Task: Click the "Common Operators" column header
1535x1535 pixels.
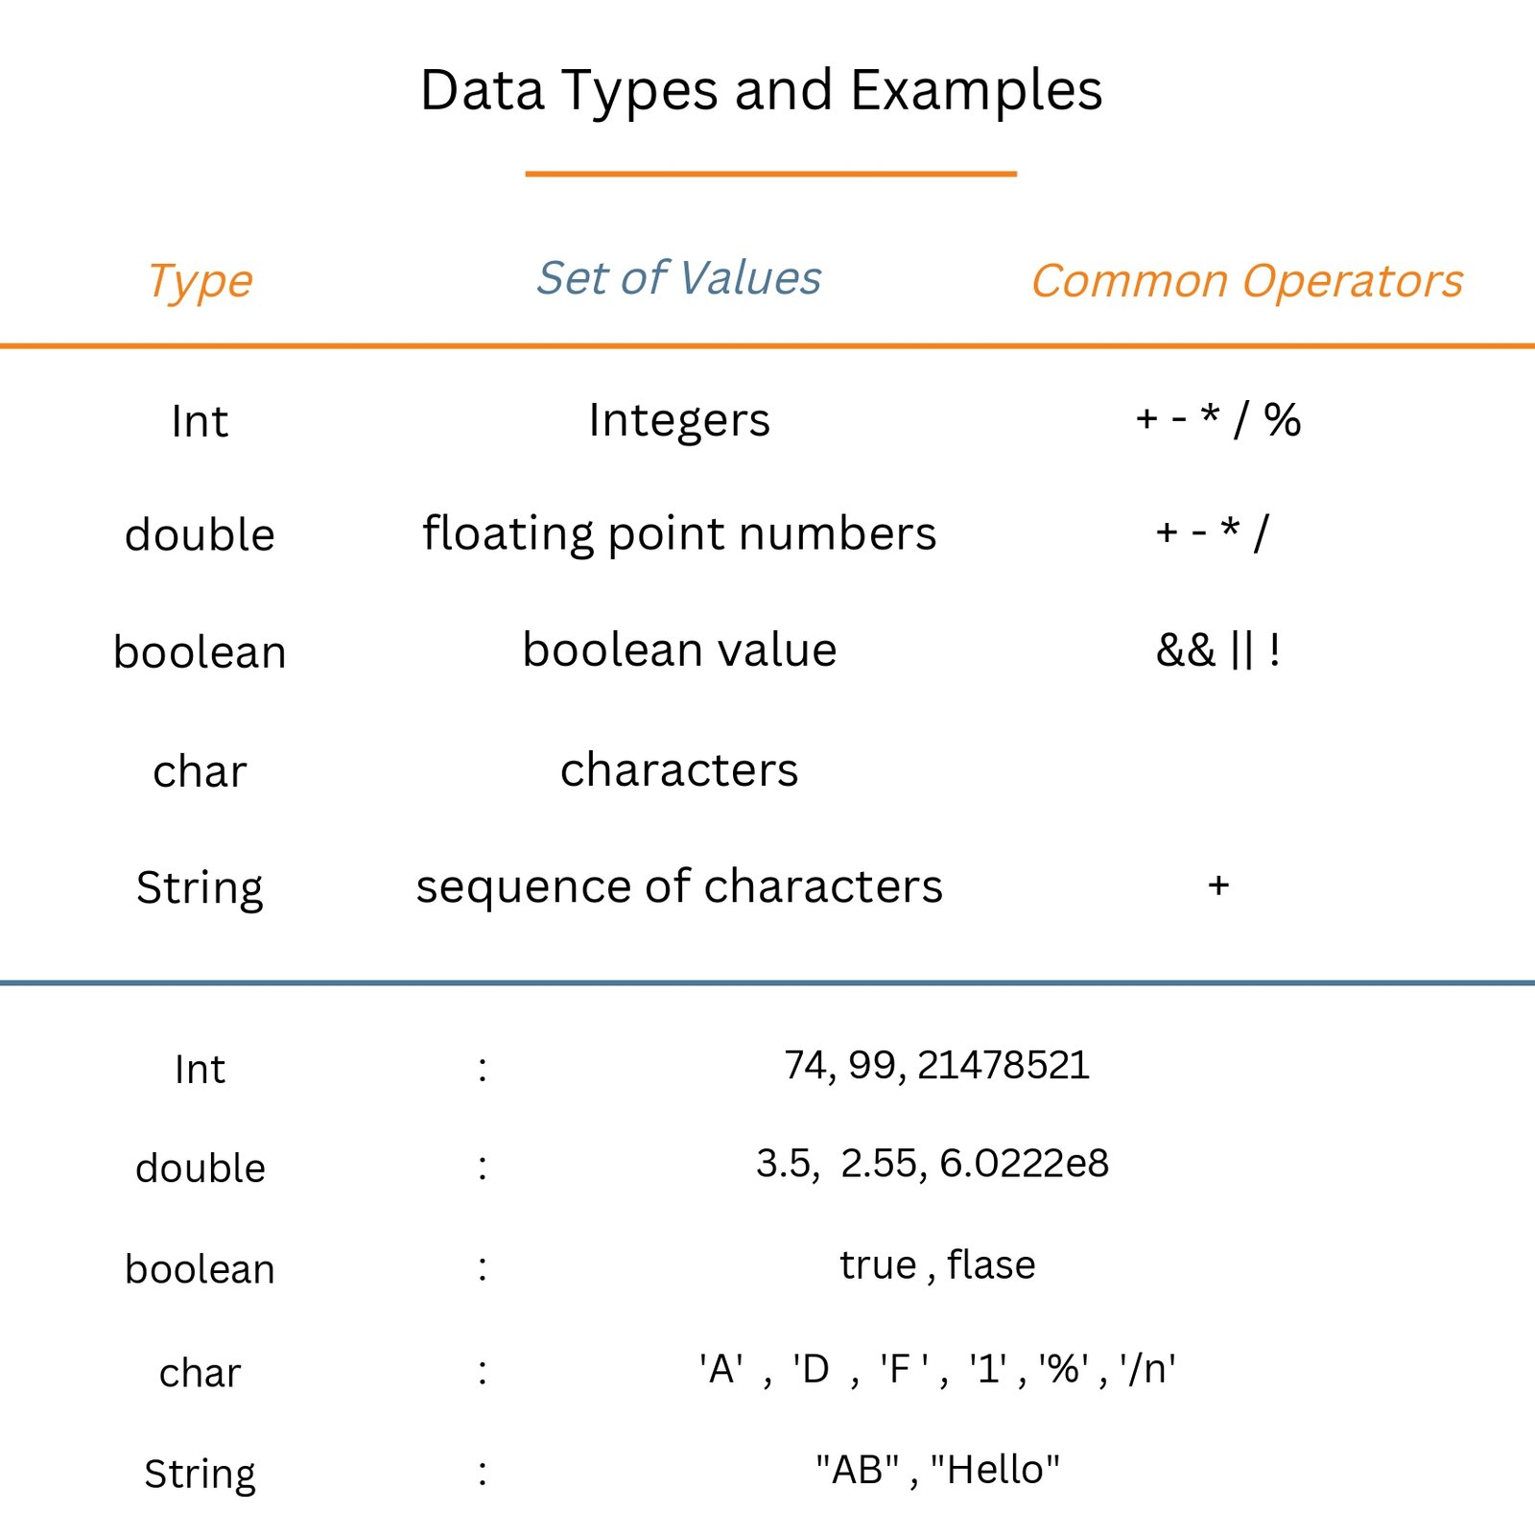Action: tap(1246, 281)
